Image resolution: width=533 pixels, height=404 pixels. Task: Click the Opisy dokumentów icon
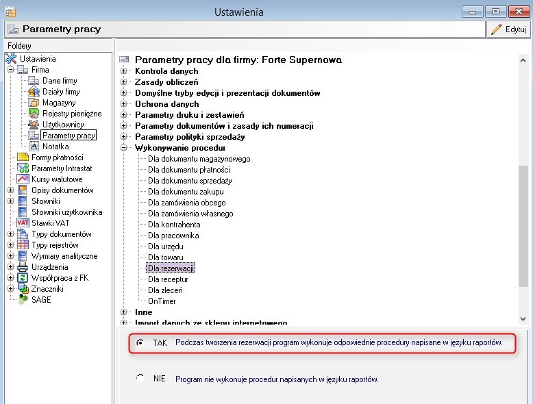[x=23, y=190]
